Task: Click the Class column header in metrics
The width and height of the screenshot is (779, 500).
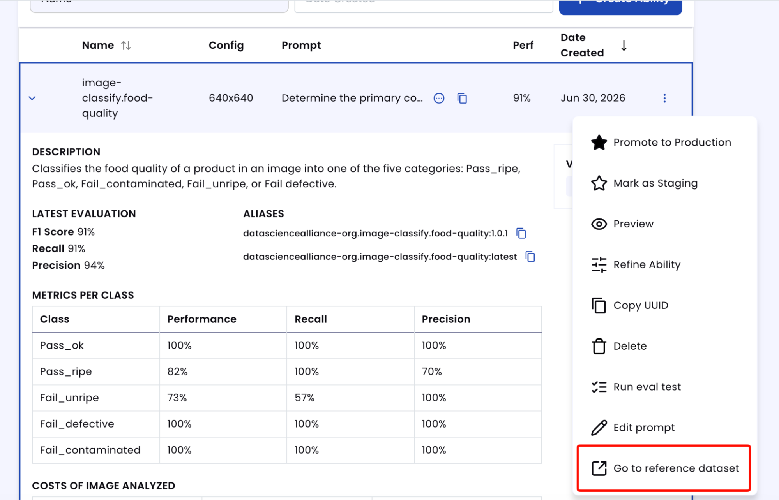Action: (x=55, y=319)
